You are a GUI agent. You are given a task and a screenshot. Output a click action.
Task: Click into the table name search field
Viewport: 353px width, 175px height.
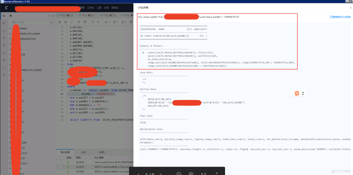click(29, 22)
